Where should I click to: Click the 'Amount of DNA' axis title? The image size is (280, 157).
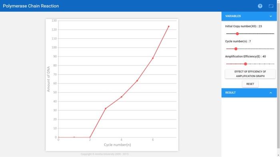tap(48, 79)
